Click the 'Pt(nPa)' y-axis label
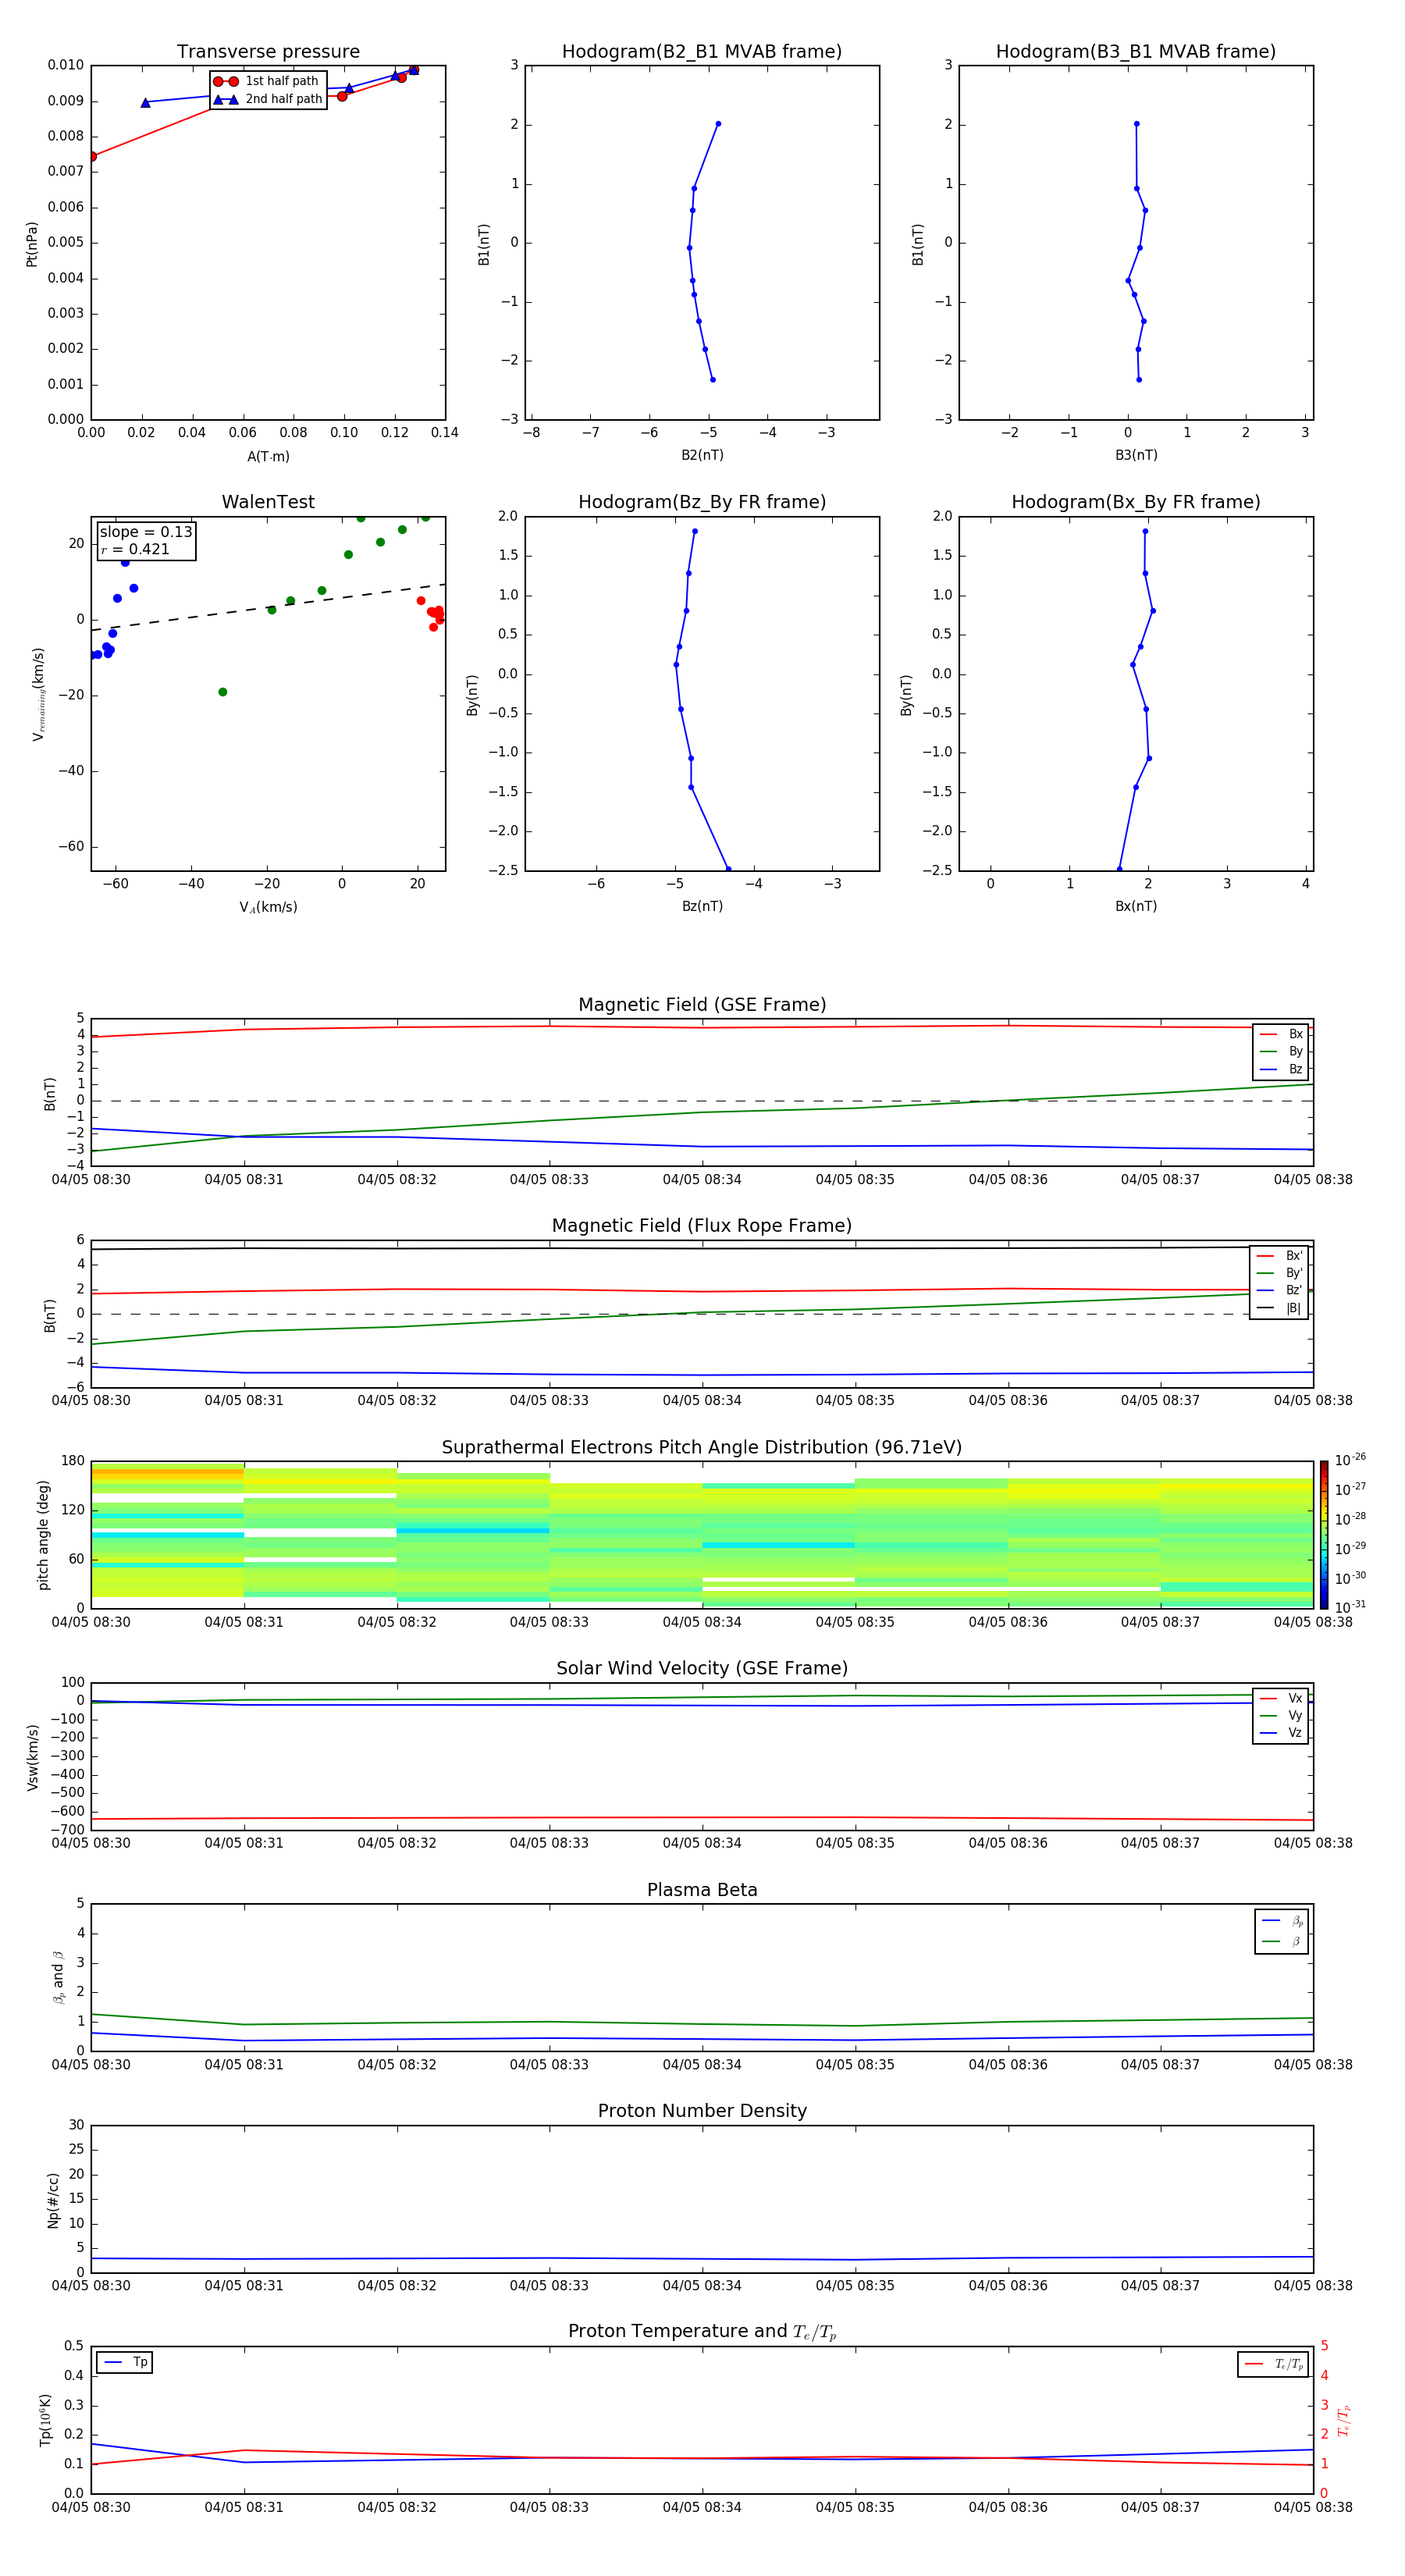The width and height of the screenshot is (1405, 2576). (x=31, y=244)
